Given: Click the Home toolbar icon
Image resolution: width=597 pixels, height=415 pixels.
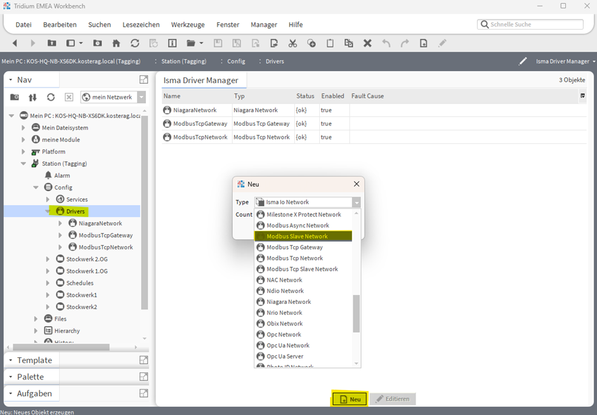Looking at the screenshot, I should (116, 43).
